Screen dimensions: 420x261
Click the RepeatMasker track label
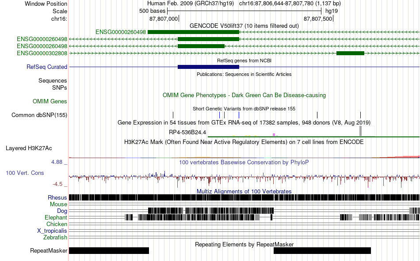[x=49, y=251]
